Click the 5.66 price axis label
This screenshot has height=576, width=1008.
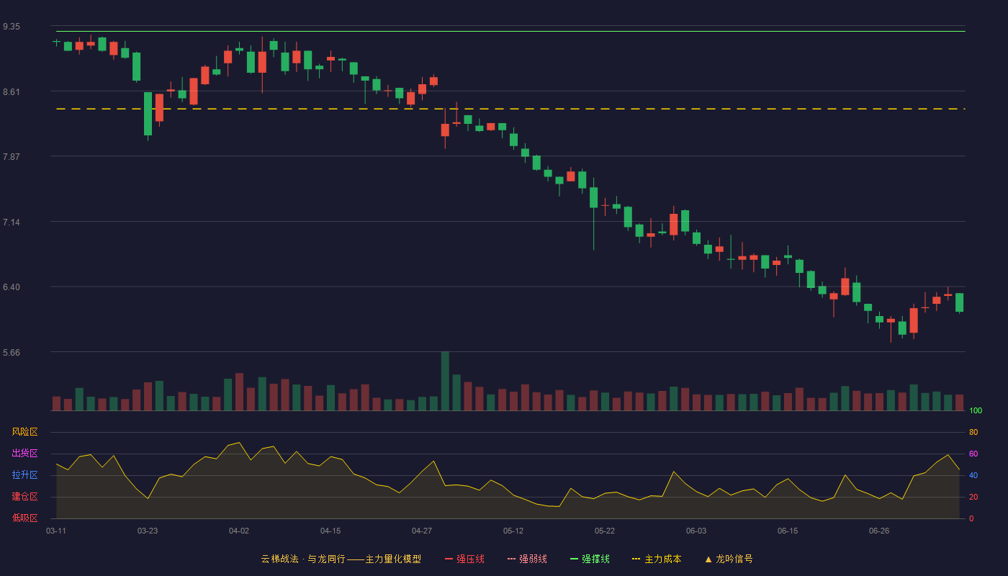click(x=12, y=352)
